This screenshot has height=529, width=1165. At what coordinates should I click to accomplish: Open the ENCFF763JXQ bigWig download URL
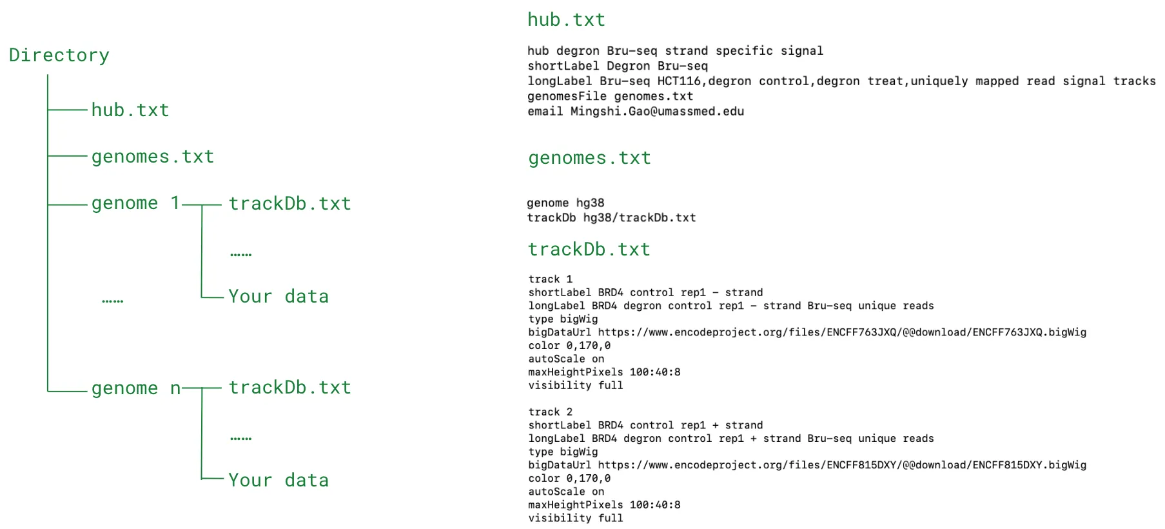click(x=841, y=332)
